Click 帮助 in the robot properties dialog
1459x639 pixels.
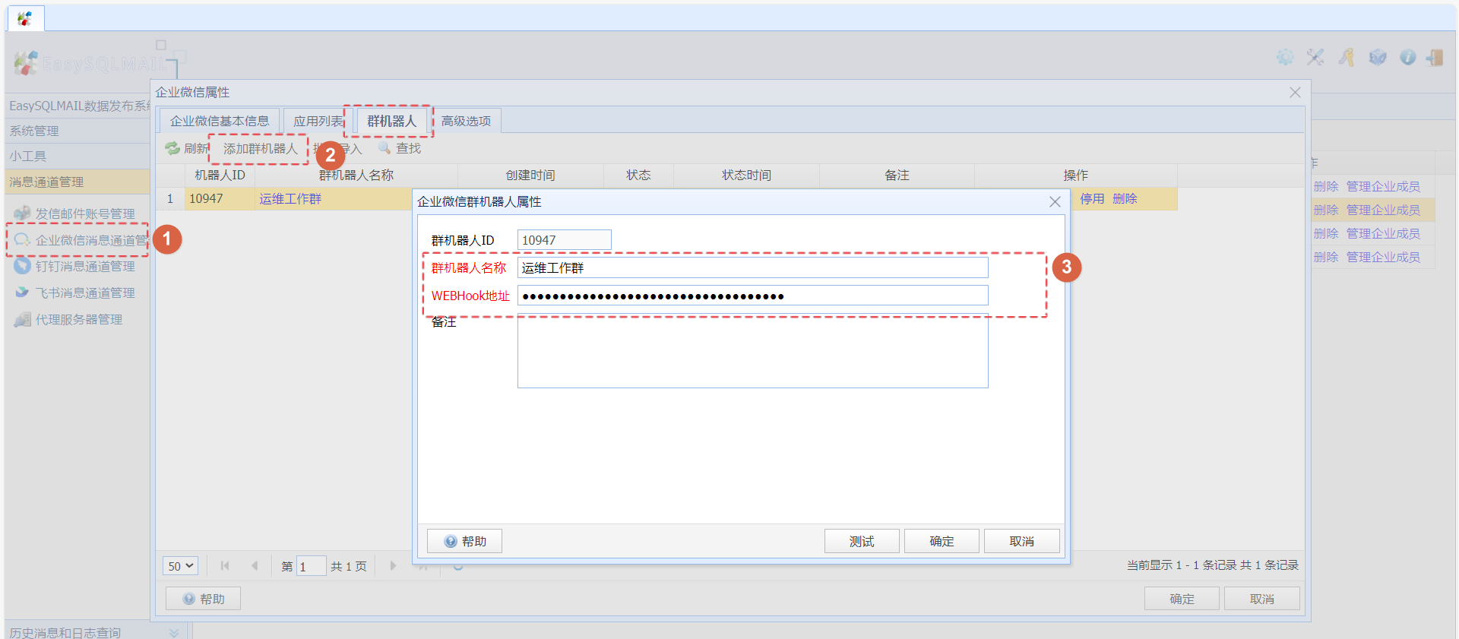[x=464, y=541]
